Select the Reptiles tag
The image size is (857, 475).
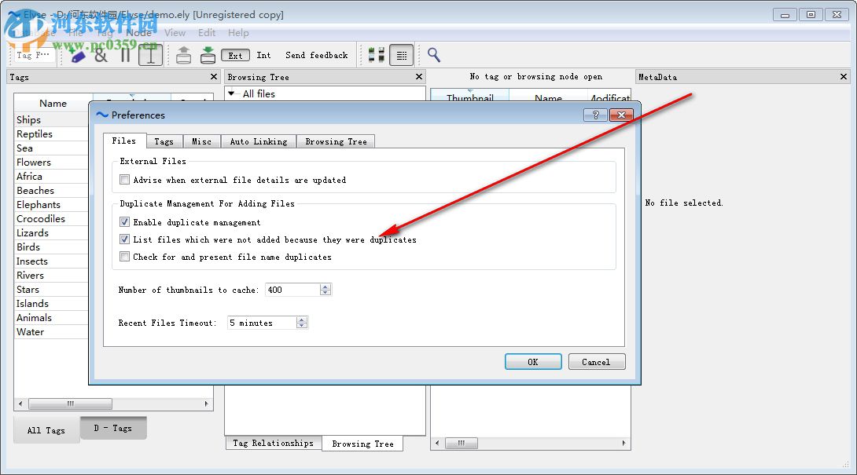point(35,133)
